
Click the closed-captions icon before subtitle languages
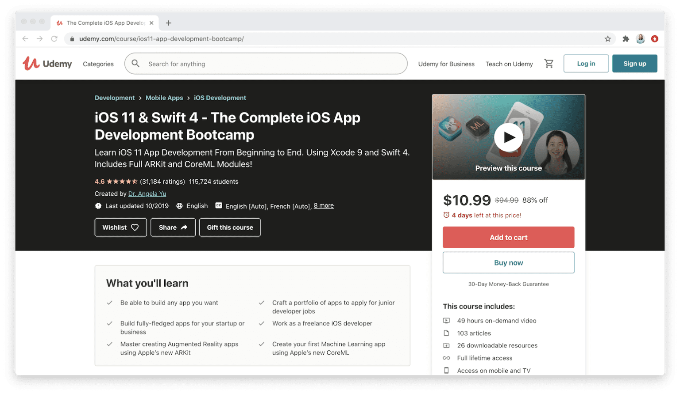tap(219, 205)
